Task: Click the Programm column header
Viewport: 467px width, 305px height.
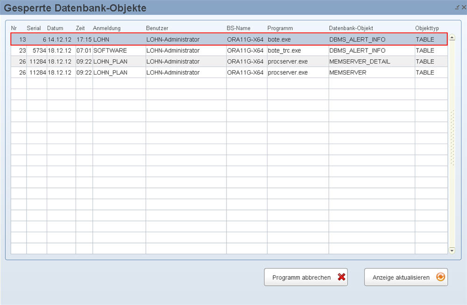Action: tap(280, 28)
